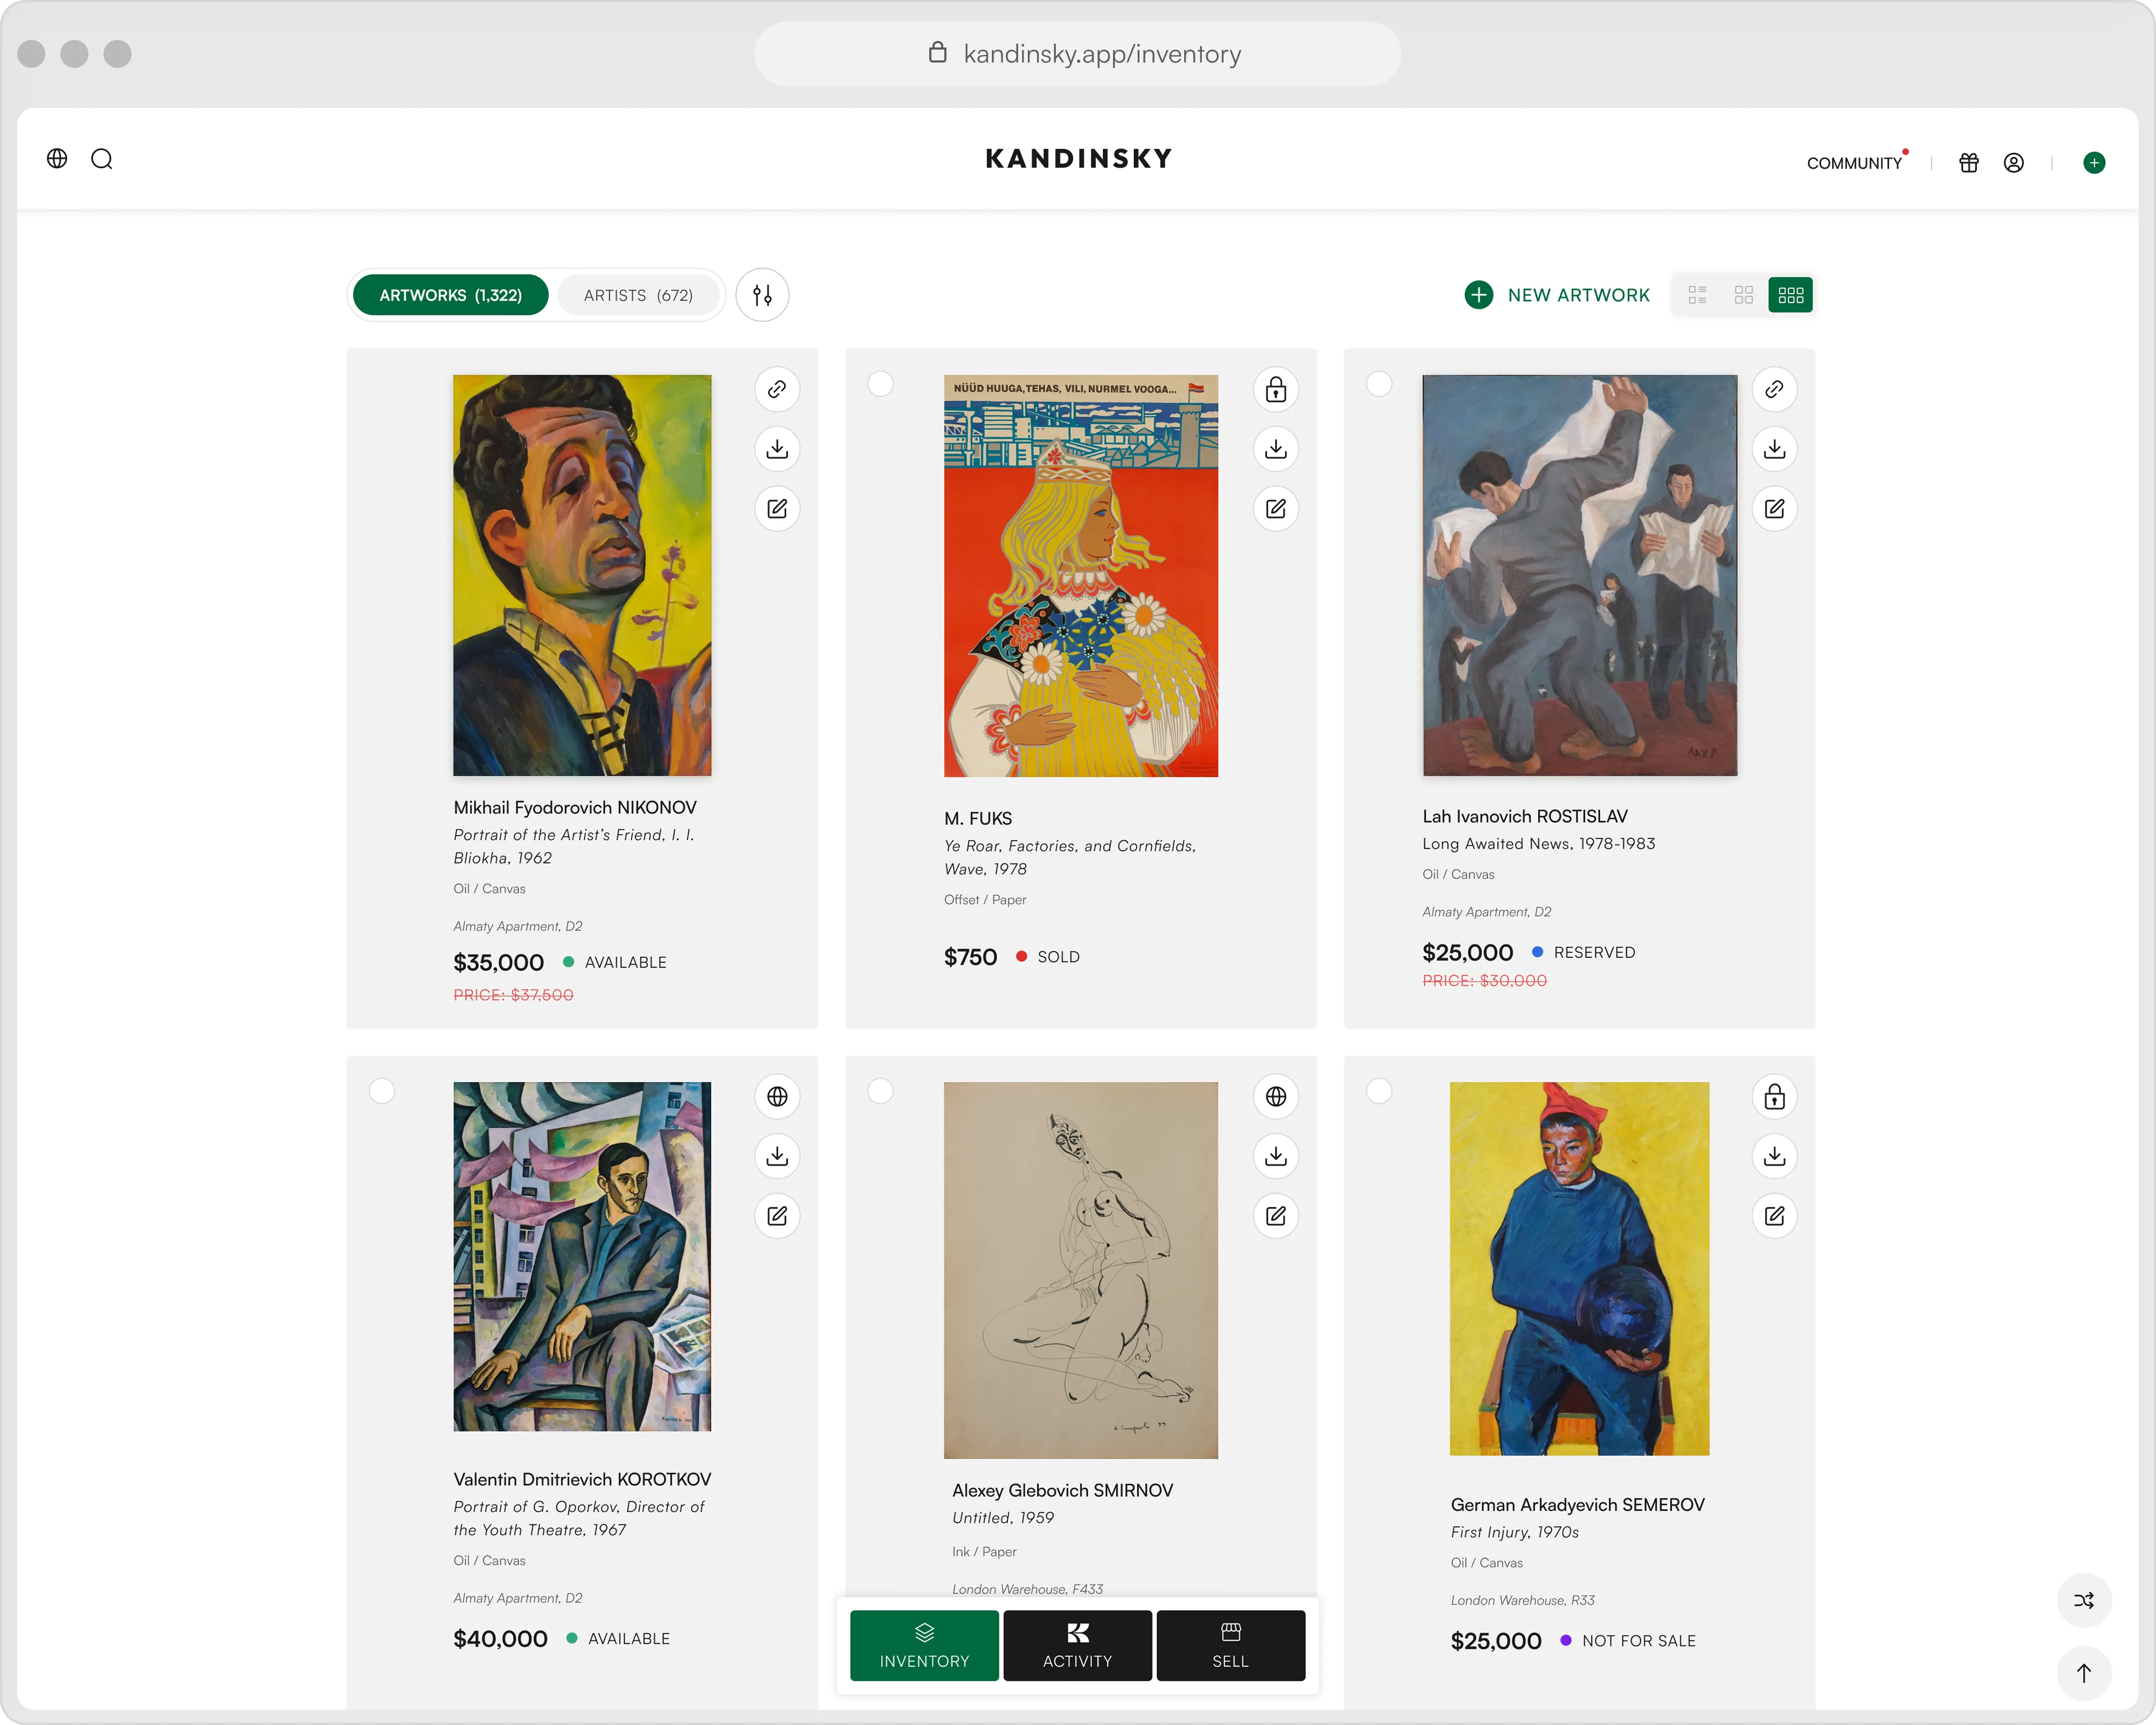
Task: Edit the M. Fuks artwork entry
Action: click(x=1276, y=509)
